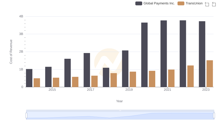Click the zoom slider top grab bar
Image resolution: width=219 pixels, height=126 pixels.
pyautogui.click(x=120, y=110)
